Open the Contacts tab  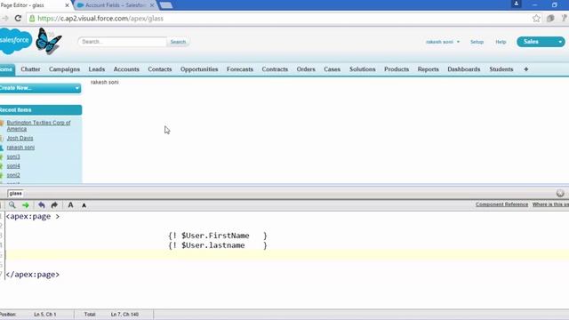tap(160, 69)
